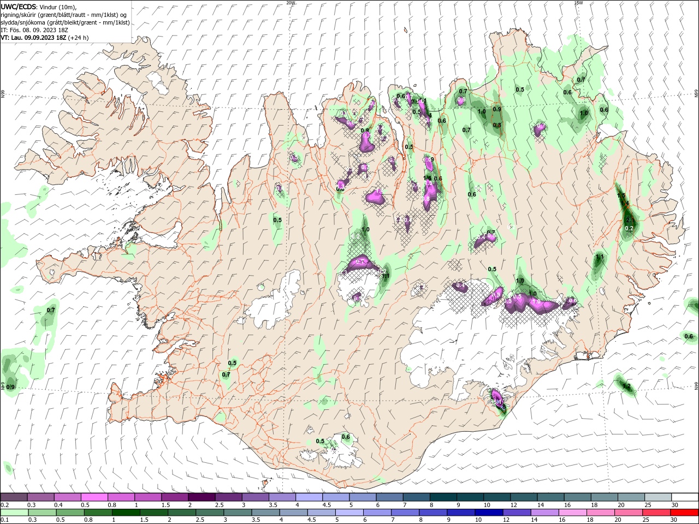Pick the light pink 16 rain legend swatch

572,513
